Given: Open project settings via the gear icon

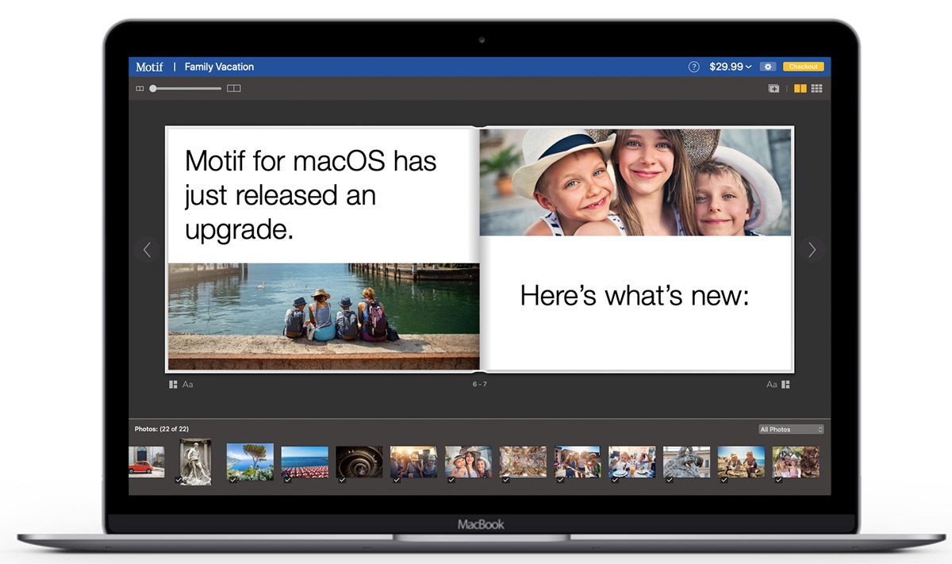Looking at the screenshot, I should pyautogui.click(x=768, y=67).
